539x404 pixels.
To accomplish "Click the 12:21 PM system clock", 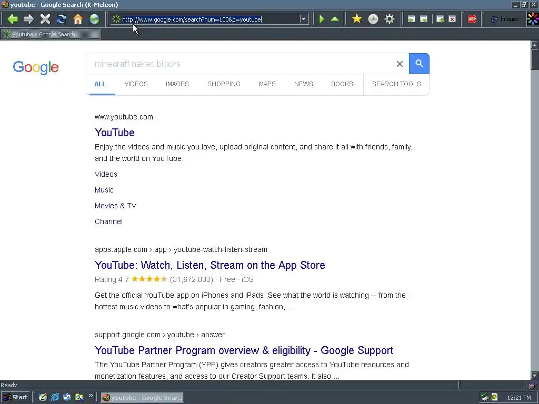I will 518,398.
